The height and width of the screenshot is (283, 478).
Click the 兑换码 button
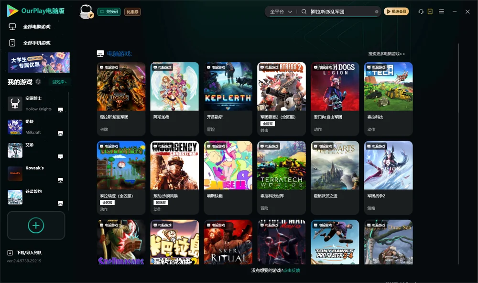point(109,12)
